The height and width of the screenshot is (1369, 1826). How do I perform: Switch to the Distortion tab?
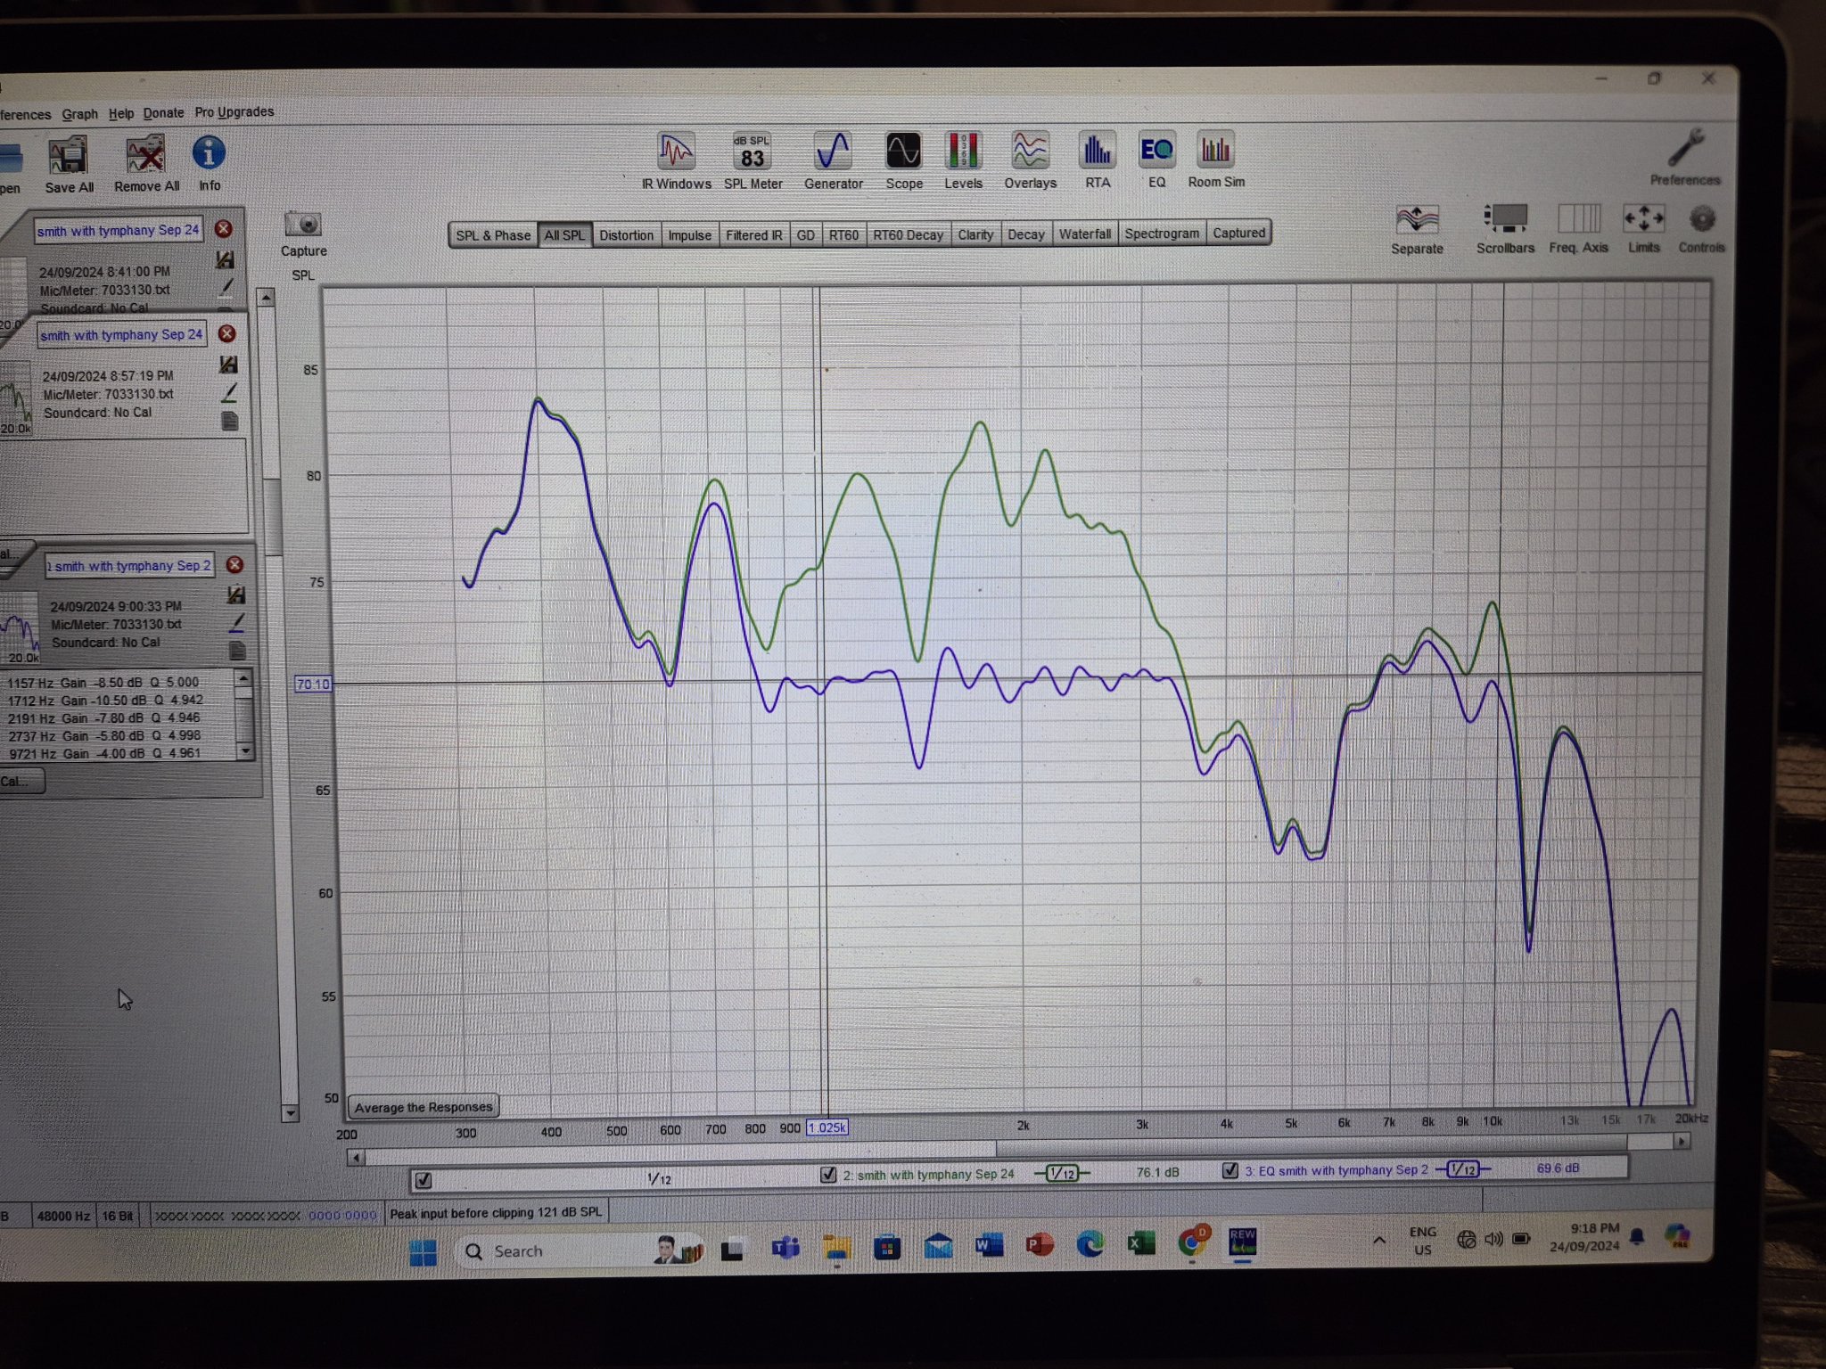626,235
